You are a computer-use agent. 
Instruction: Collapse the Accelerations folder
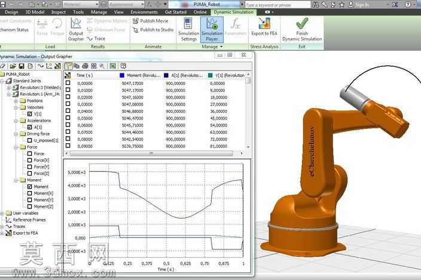coord(16,121)
